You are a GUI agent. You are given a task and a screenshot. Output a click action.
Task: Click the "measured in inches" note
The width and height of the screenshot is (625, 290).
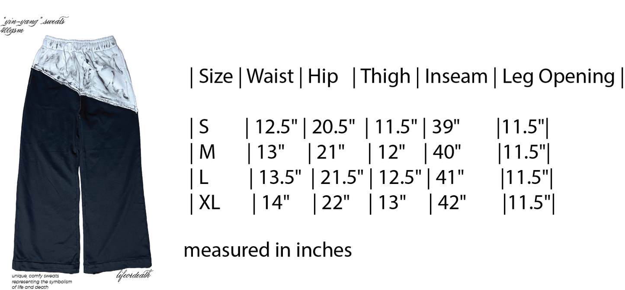268,250
